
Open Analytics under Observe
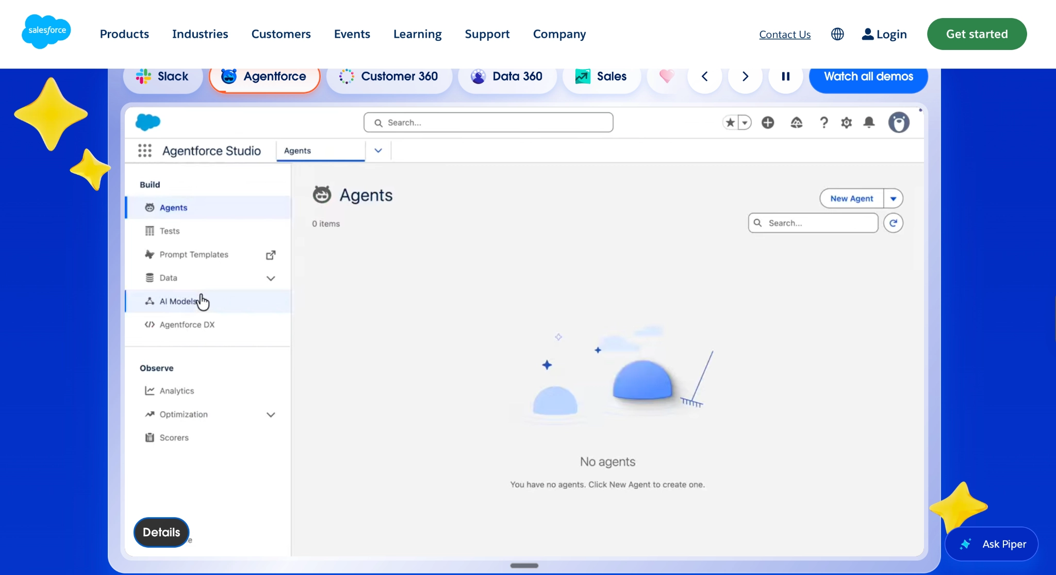pos(208,391)
